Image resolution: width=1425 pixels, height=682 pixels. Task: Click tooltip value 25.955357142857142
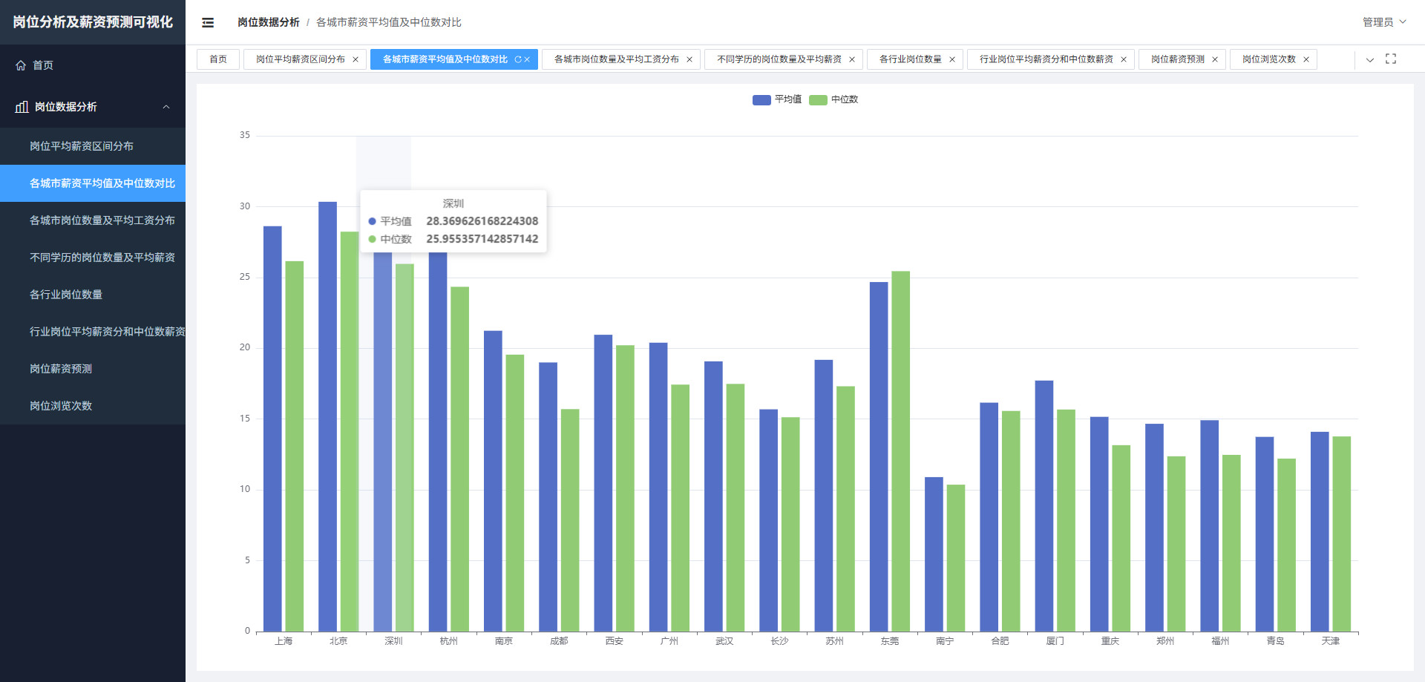click(x=482, y=239)
